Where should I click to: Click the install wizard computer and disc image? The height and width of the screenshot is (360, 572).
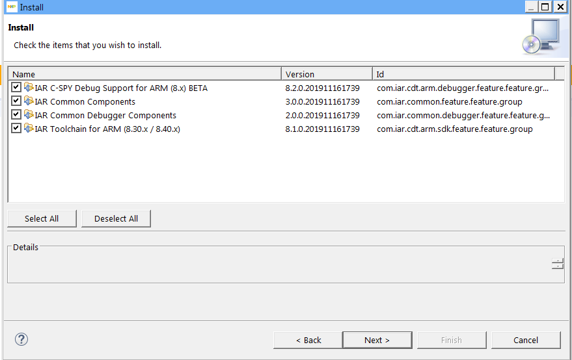(x=541, y=37)
